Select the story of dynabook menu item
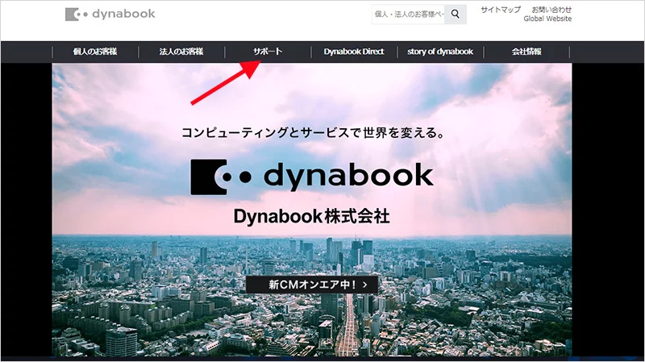The height and width of the screenshot is (362, 645). [440, 52]
